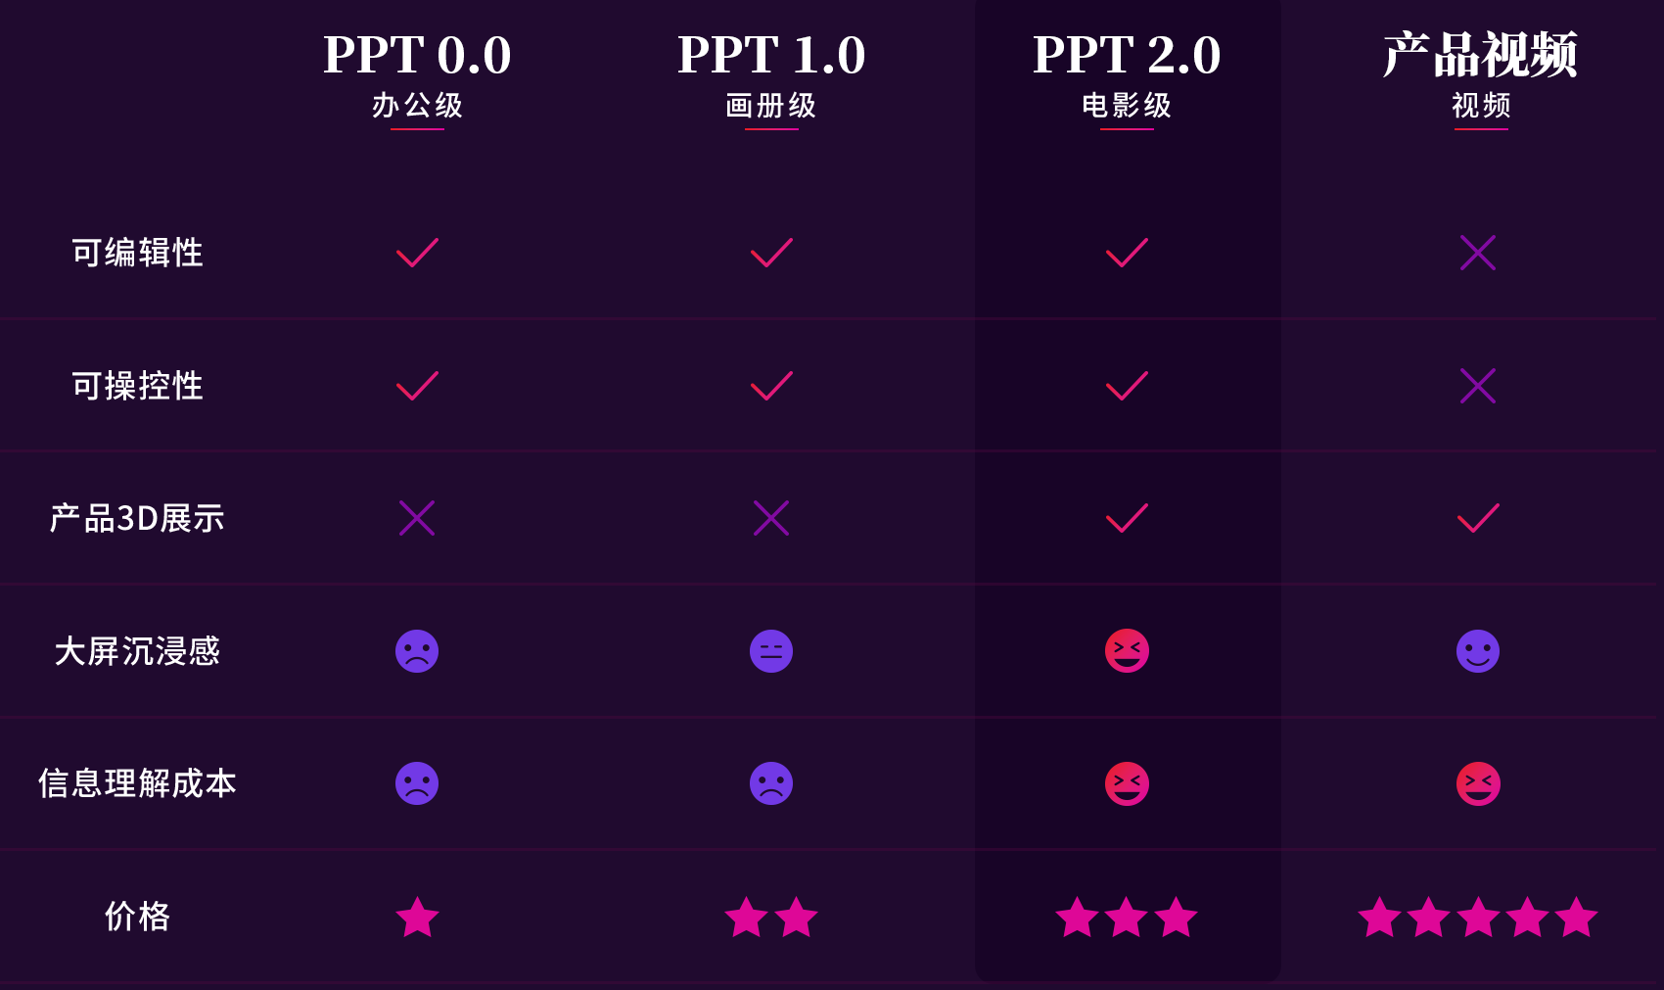Click the sad face for 大屏沉浸感 under PPT 0.0
This screenshot has width=1664, height=990.
417,651
